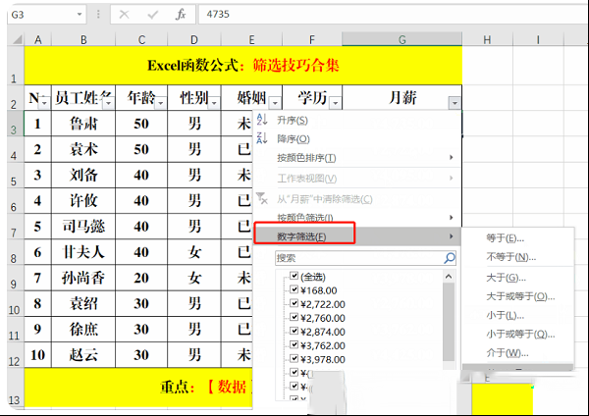Click the magnifier icon in the search box

coord(450,258)
